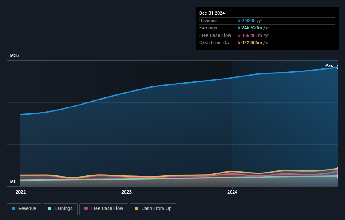Toggle the Revenue legend button
Image resolution: width=345 pixels, height=220 pixels.
[x=24, y=209]
